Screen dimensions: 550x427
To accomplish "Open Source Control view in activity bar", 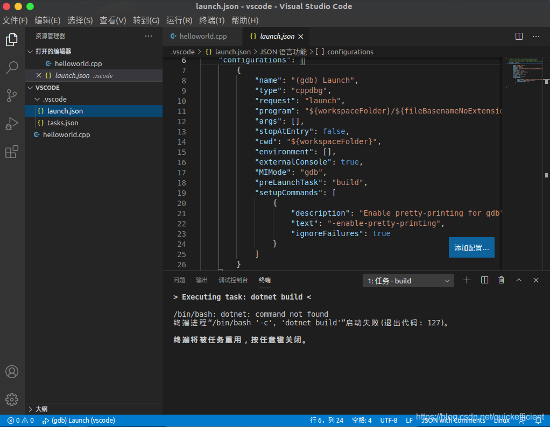I will (12, 95).
